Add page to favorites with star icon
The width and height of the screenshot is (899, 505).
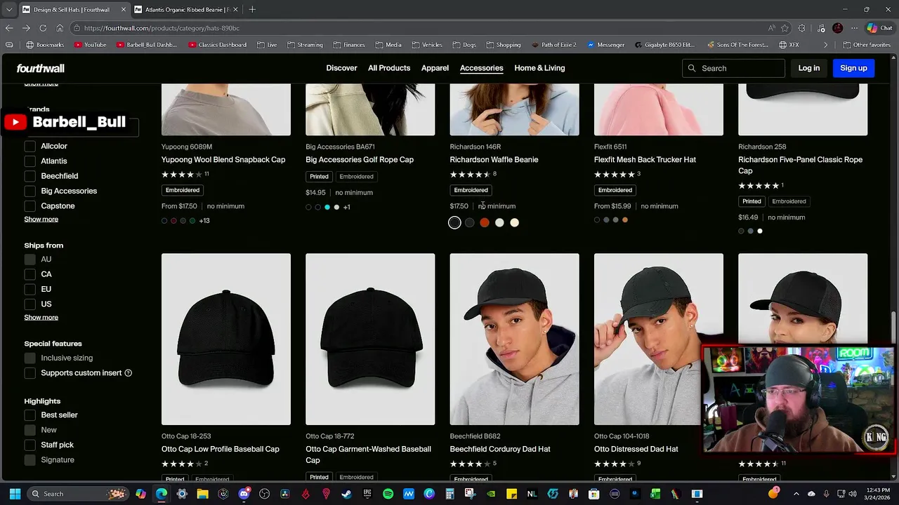785,28
